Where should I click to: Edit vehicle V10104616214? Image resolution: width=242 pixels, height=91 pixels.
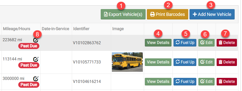point(206,81)
